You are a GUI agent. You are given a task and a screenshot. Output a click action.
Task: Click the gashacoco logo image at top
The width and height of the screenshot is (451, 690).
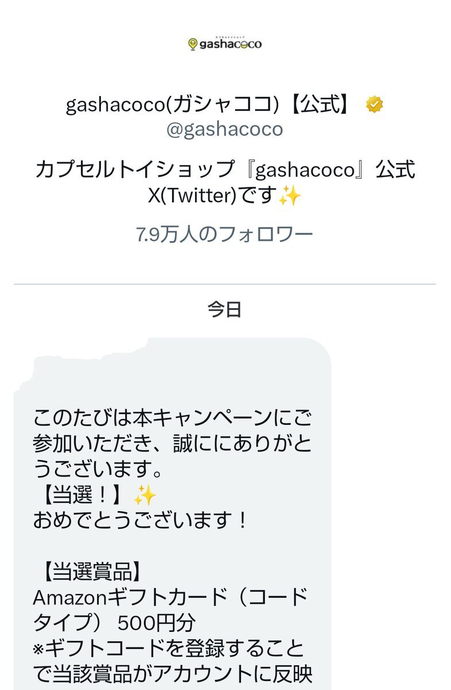click(x=225, y=43)
